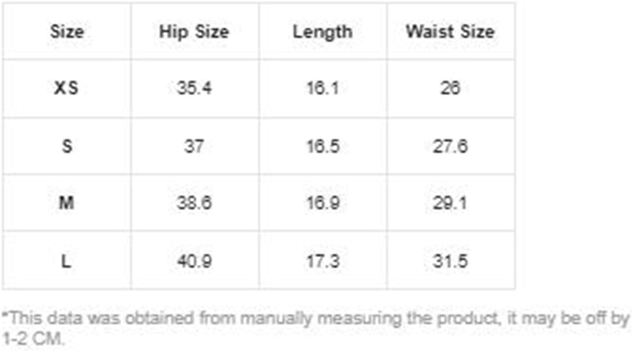Image resolution: width=632 pixels, height=351 pixels.
Task: Select waist size value 26
Action: (x=450, y=88)
